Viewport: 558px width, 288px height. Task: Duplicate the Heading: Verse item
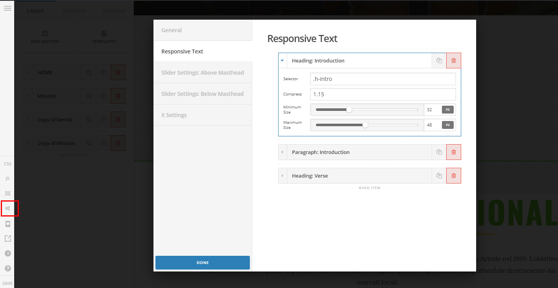pos(439,176)
